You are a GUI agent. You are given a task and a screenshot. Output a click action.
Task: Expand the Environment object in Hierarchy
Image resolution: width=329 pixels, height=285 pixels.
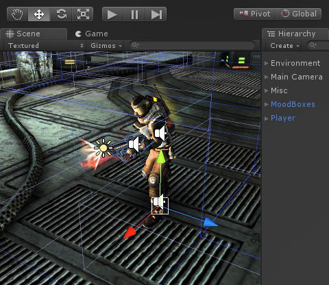pyautogui.click(x=267, y=63)
